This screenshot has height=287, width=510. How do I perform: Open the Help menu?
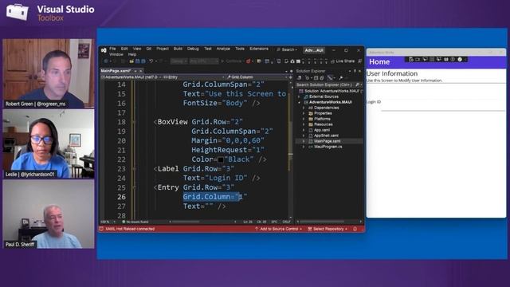pos(132,54)
